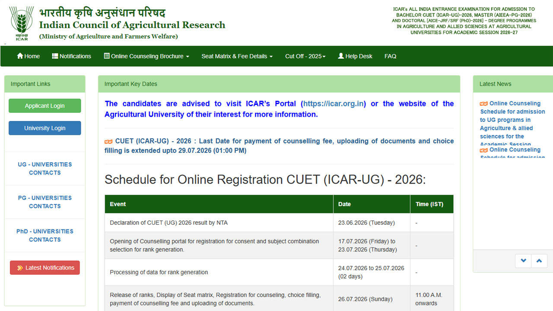Click the Home house icon
The width and height of the screenshot is (553, 311).
20,56
